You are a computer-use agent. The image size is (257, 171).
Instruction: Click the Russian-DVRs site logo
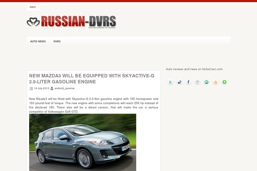click(x=72, y=22)
